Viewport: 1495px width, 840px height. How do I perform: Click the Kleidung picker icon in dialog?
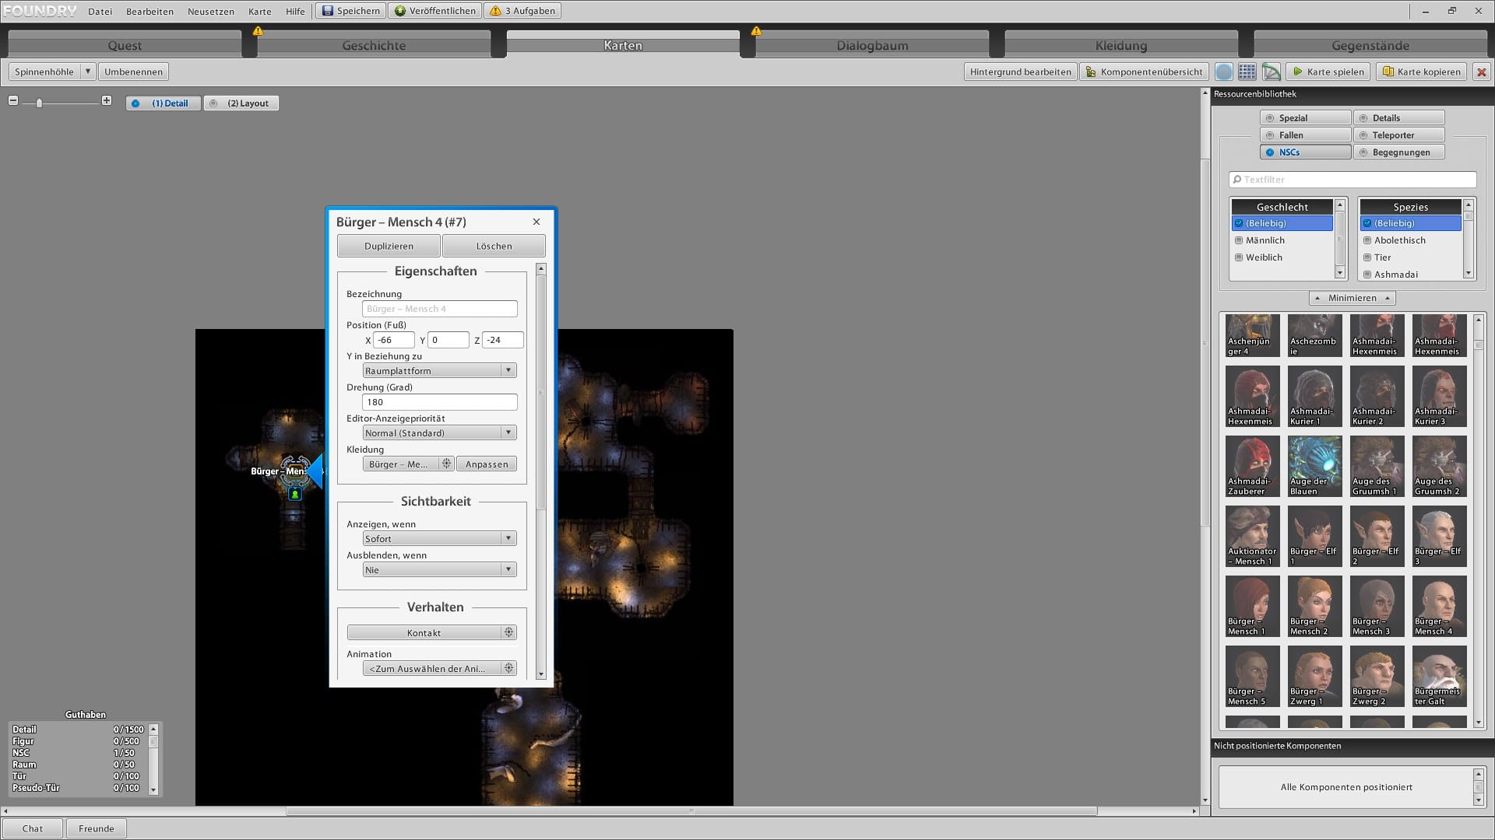(x=446, y=464)
